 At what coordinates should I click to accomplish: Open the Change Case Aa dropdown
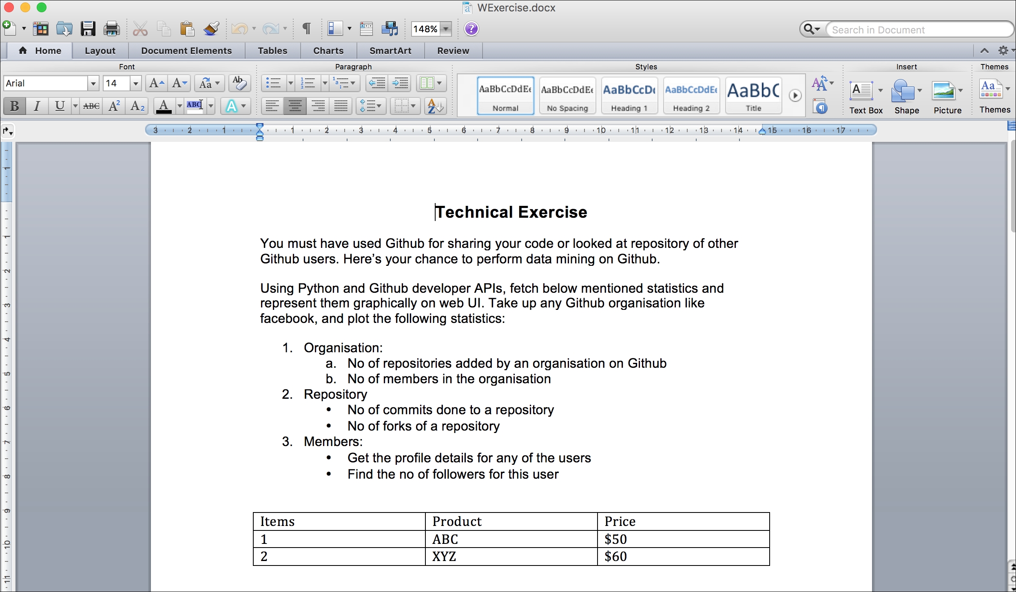click(210, 84)
